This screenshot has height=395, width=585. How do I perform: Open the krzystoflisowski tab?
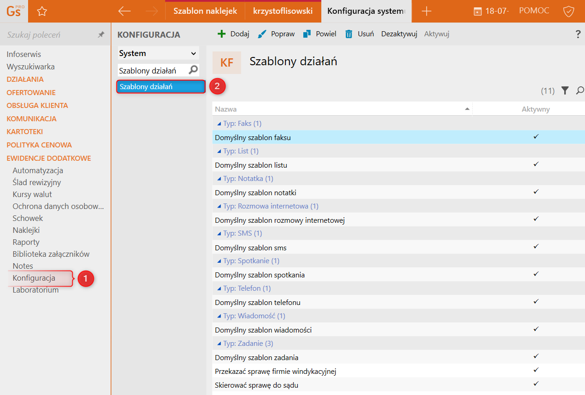point(283,11)
